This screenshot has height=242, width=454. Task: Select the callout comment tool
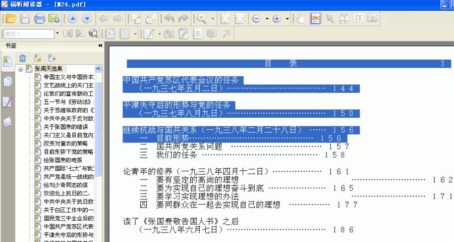(x=212, y=34)
